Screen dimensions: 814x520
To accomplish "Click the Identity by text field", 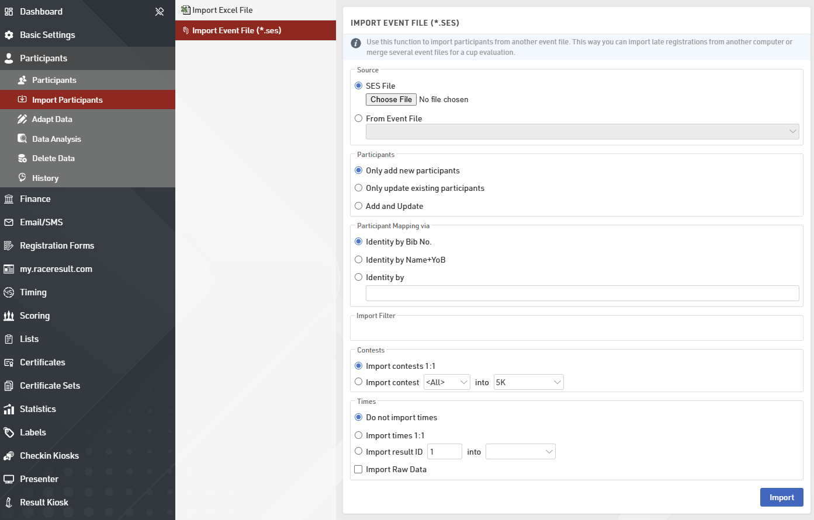I will tap(582, 293).
